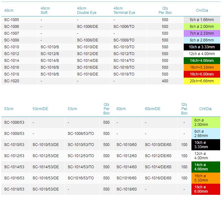
Task: Click the dark green 14ch>4.66mm swatch
Action: [202, 61]
